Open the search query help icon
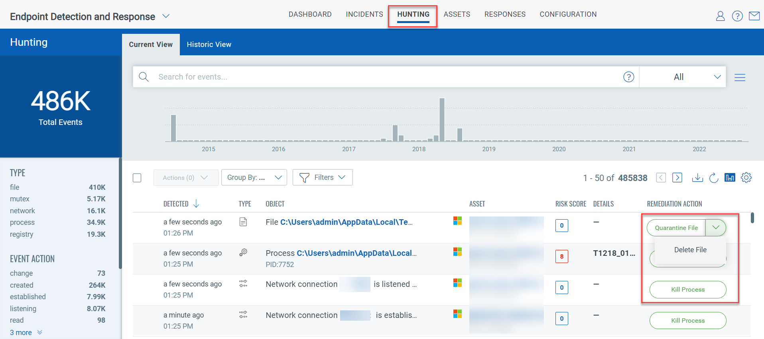 pos(628,77)
